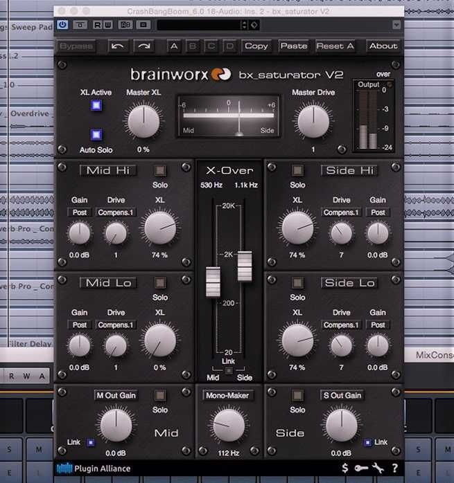This screenshot has width=454, height=483.
Task: Click the Master Drive knob
Action: click(x=313, y=121)
